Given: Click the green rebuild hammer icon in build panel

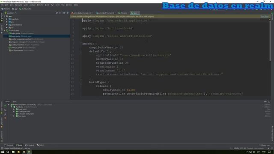Looking at the screenshot, I should [5, 106].
